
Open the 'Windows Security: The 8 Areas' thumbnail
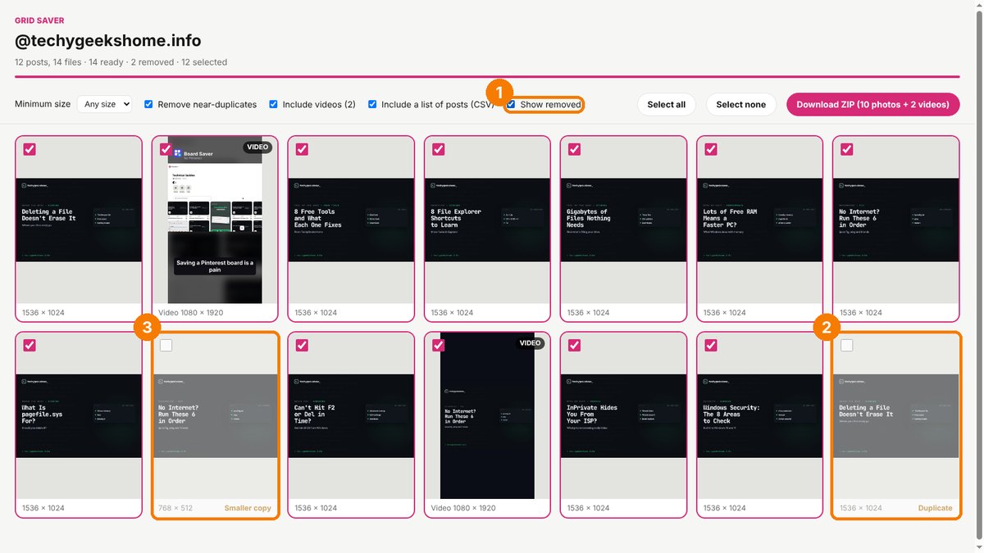(759, 415)
